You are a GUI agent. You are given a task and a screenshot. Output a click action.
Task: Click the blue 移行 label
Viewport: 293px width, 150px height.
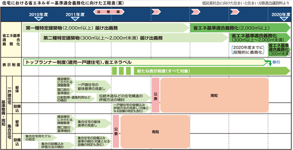[276, 63]
